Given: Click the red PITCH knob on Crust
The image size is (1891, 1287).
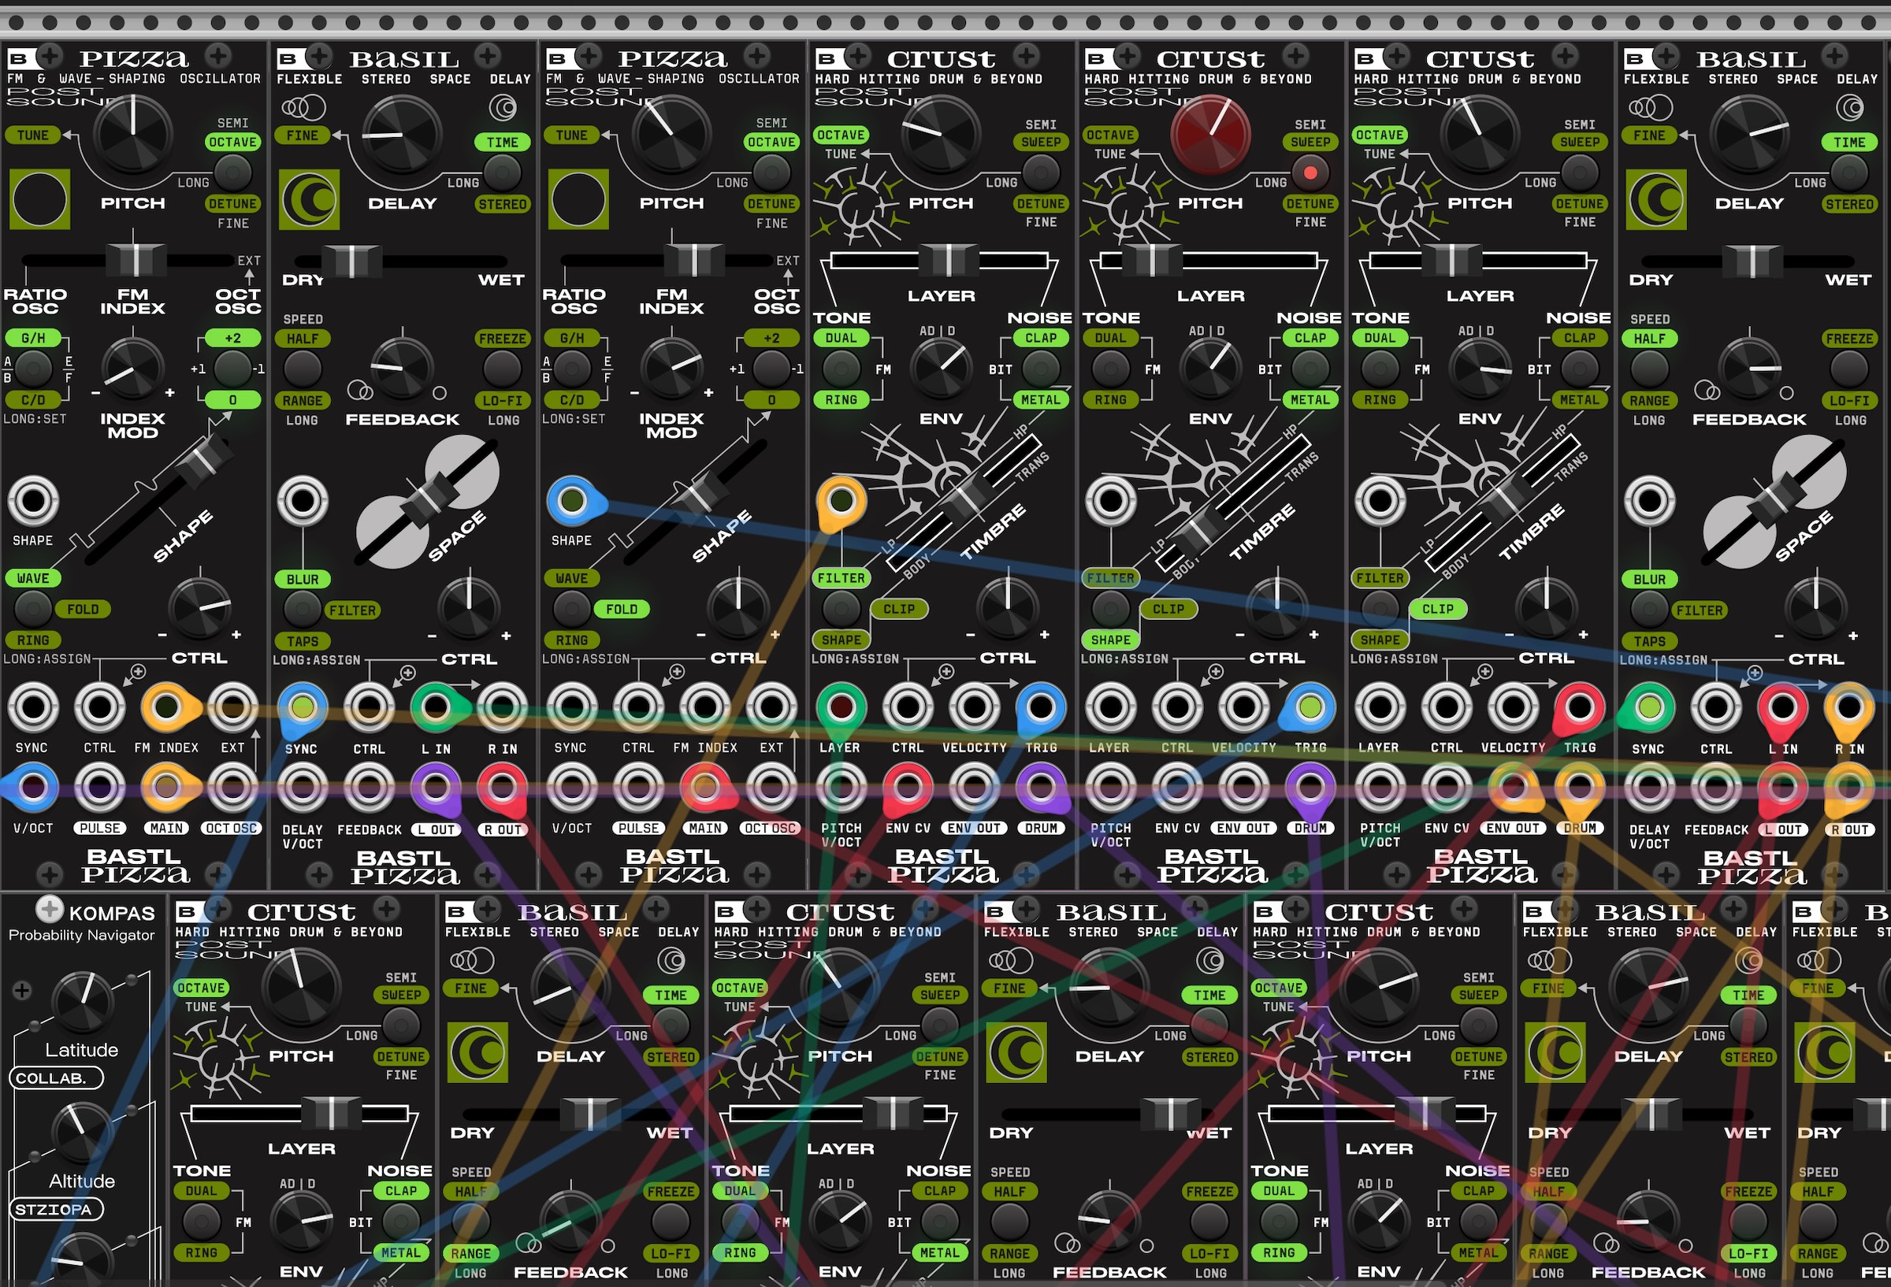Looking at the screenshot, I should (1210, 134).
